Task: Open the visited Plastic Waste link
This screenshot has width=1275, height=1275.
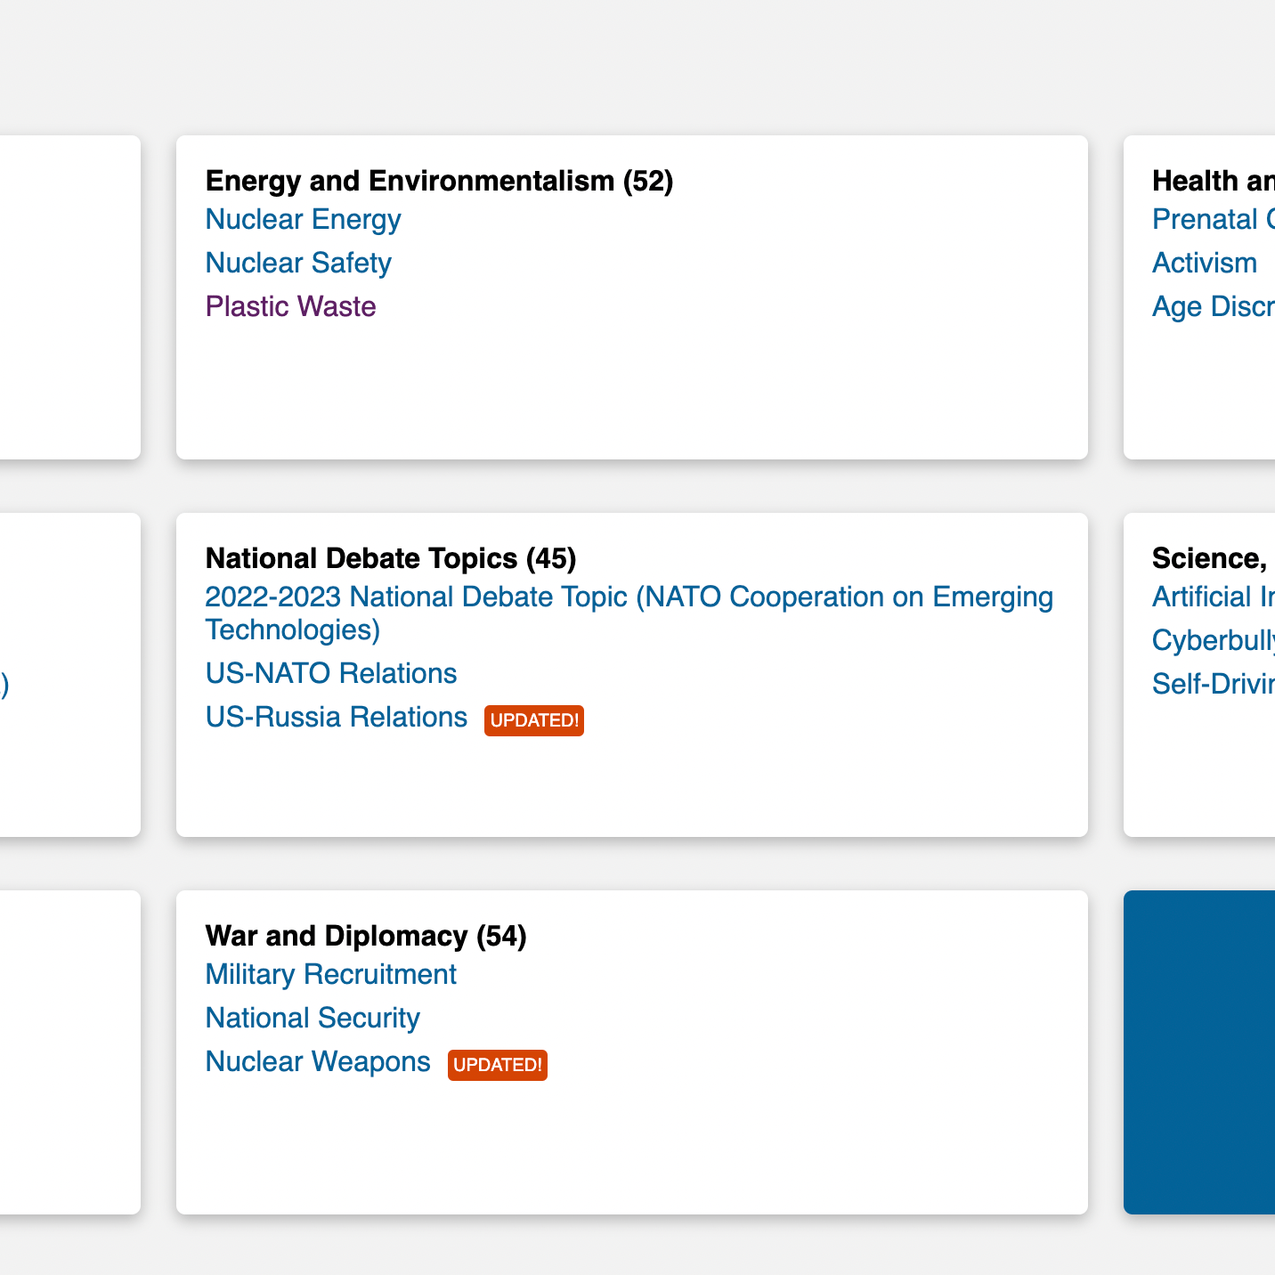Action: click(290, 307)
